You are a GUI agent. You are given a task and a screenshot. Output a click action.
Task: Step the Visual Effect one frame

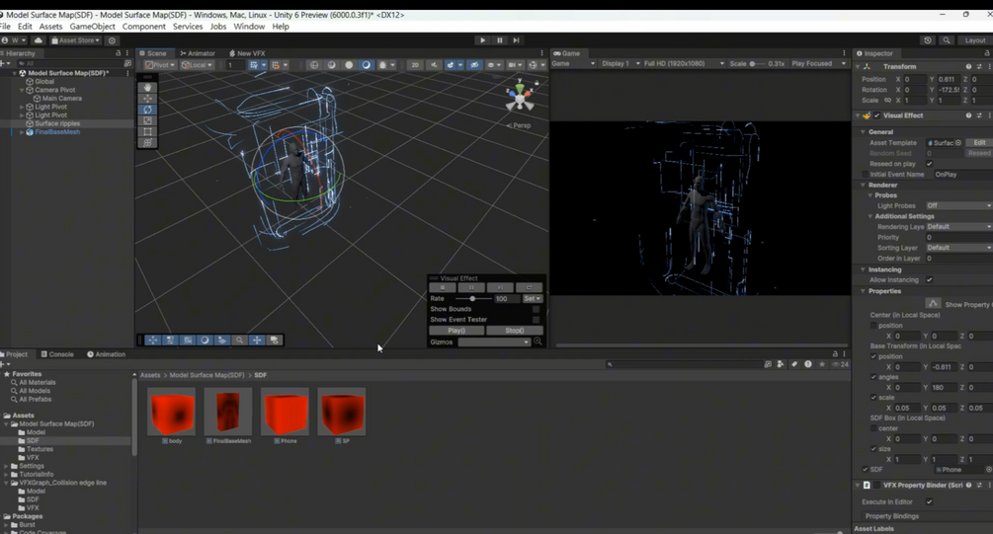[x=500, y=287]
